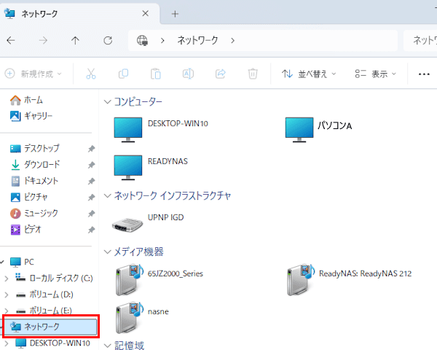
Task: Click the Share icon in toolbar
Action: 221,74
